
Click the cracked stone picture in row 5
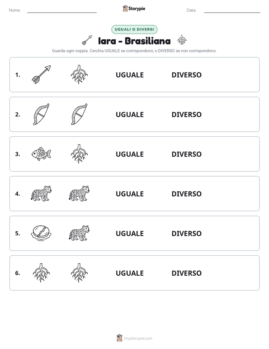tap(41, 233)
